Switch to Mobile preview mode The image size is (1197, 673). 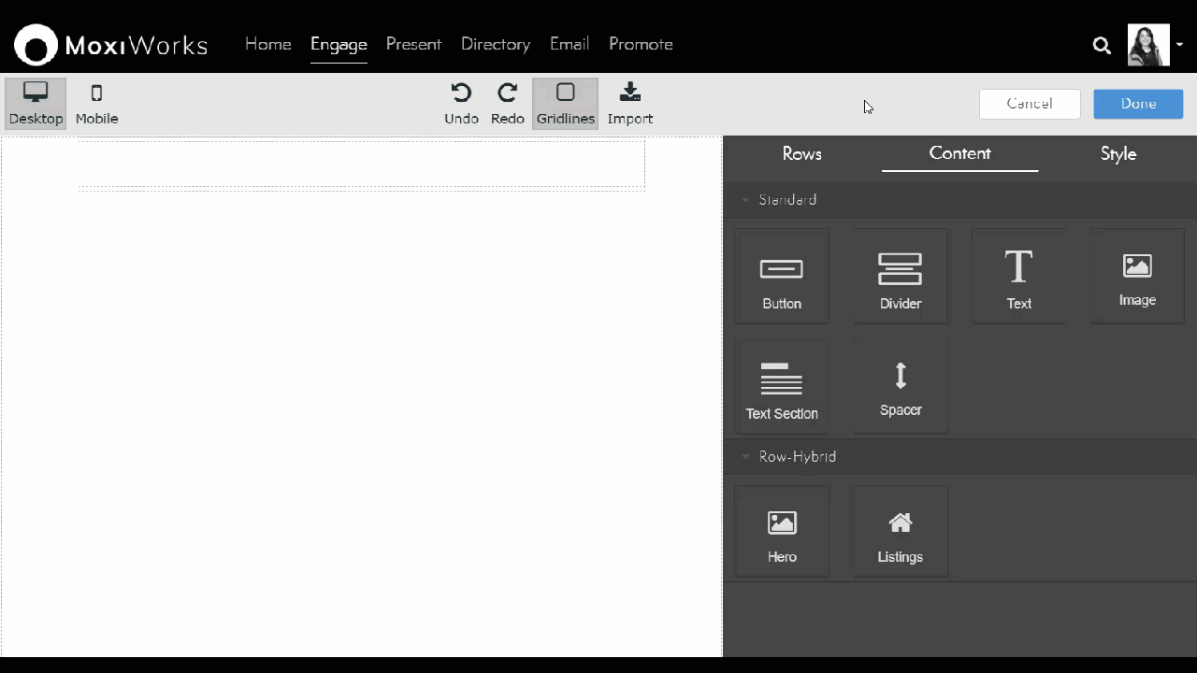coord(96,103)
